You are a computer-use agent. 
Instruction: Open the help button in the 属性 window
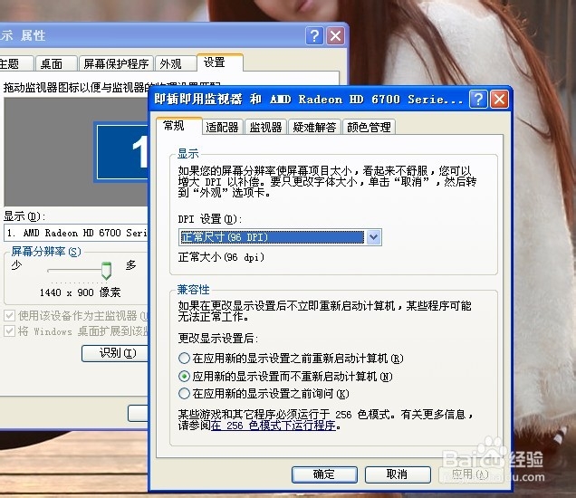tap(314, 35)
